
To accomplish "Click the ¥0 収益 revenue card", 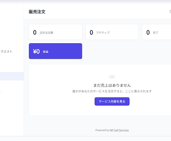I will 55,51.
